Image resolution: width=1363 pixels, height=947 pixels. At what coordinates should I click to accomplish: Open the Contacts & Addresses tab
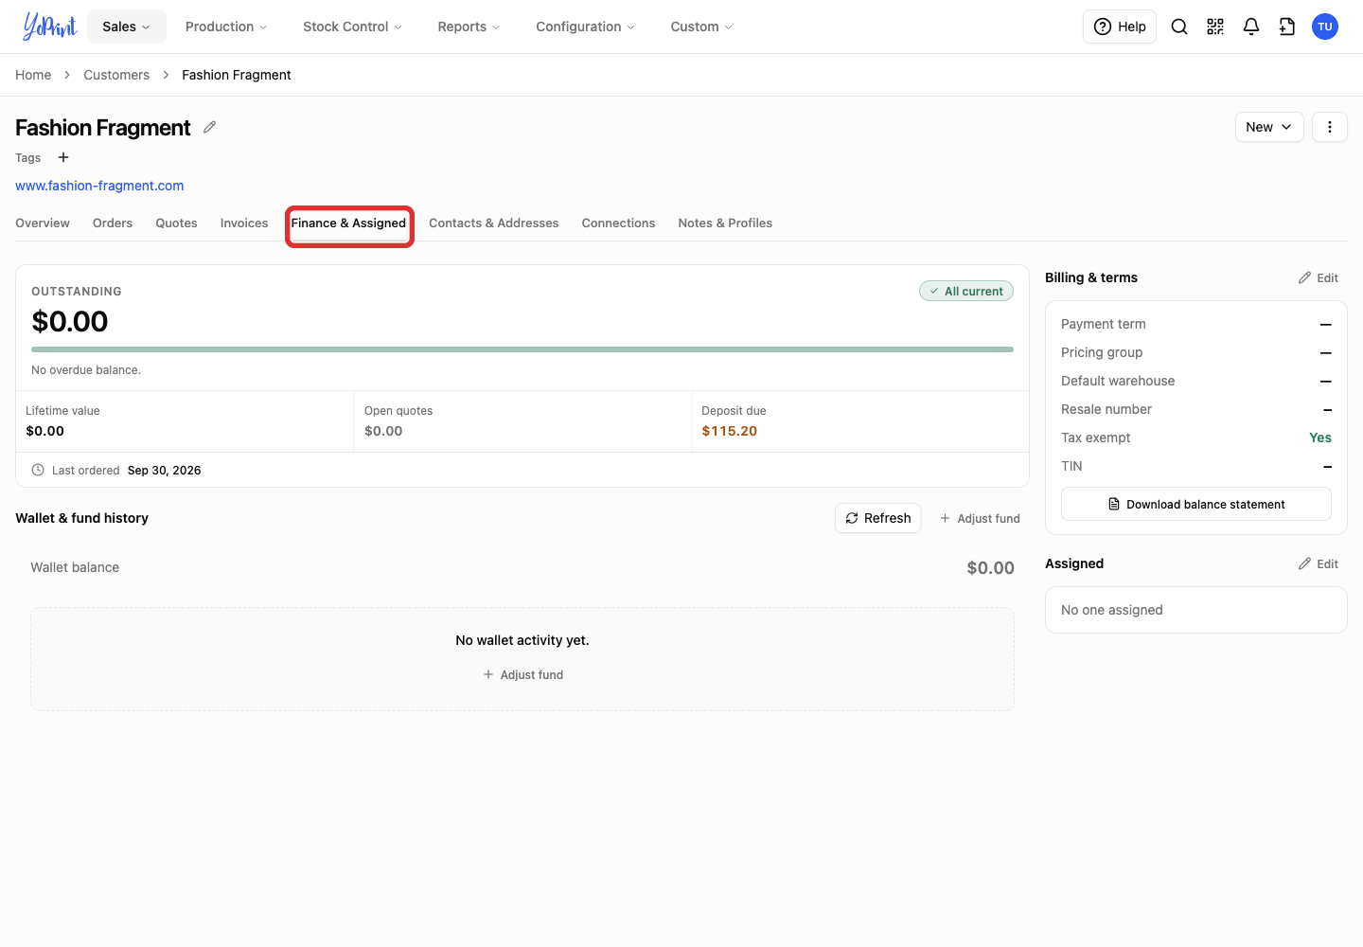(493, 223)
